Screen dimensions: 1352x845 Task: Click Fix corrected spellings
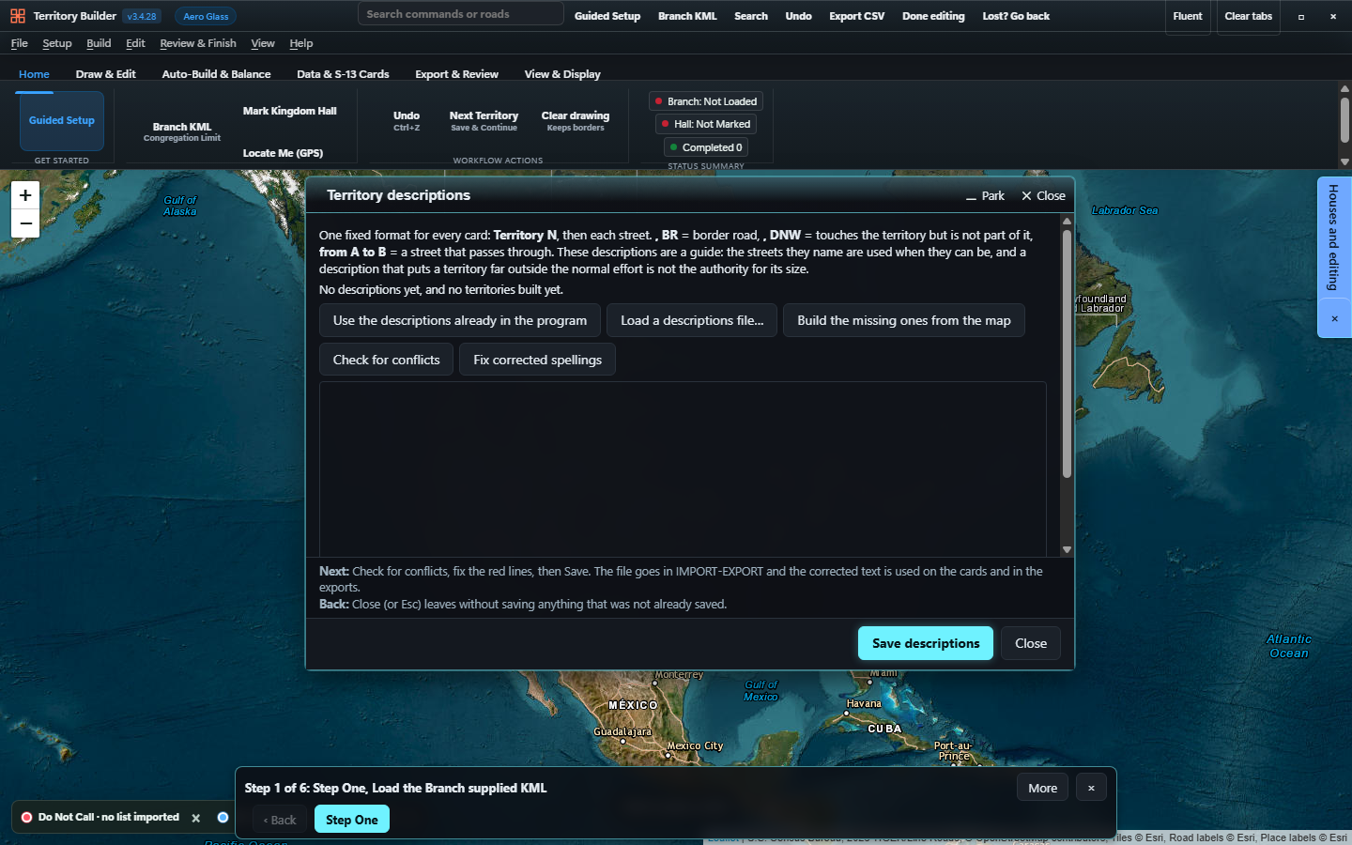(537, 360)
